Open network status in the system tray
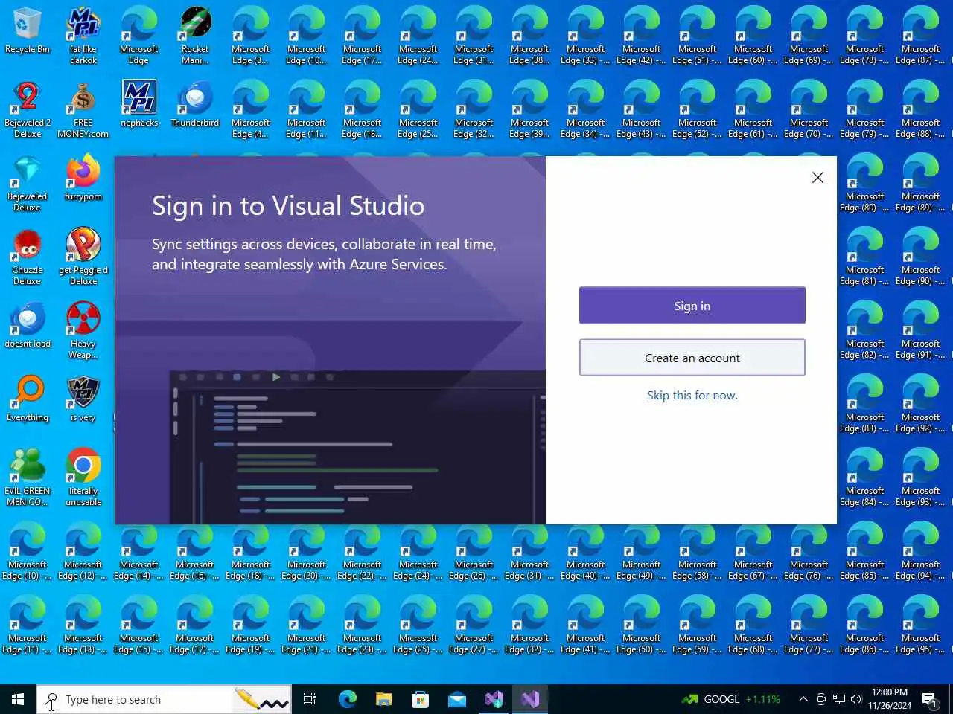The width and height of the screenshot is (953, 714). pos(838,699)
